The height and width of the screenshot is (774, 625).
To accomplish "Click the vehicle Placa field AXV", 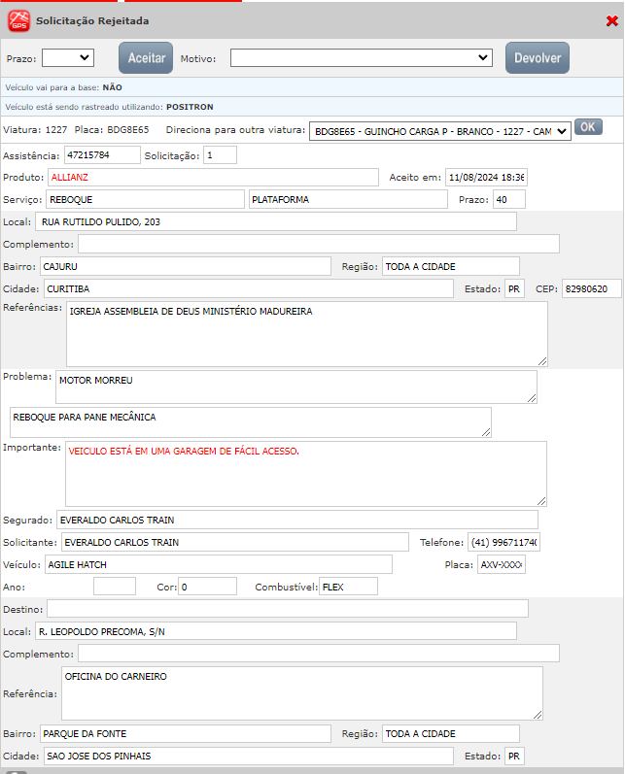I will point(502,564).
